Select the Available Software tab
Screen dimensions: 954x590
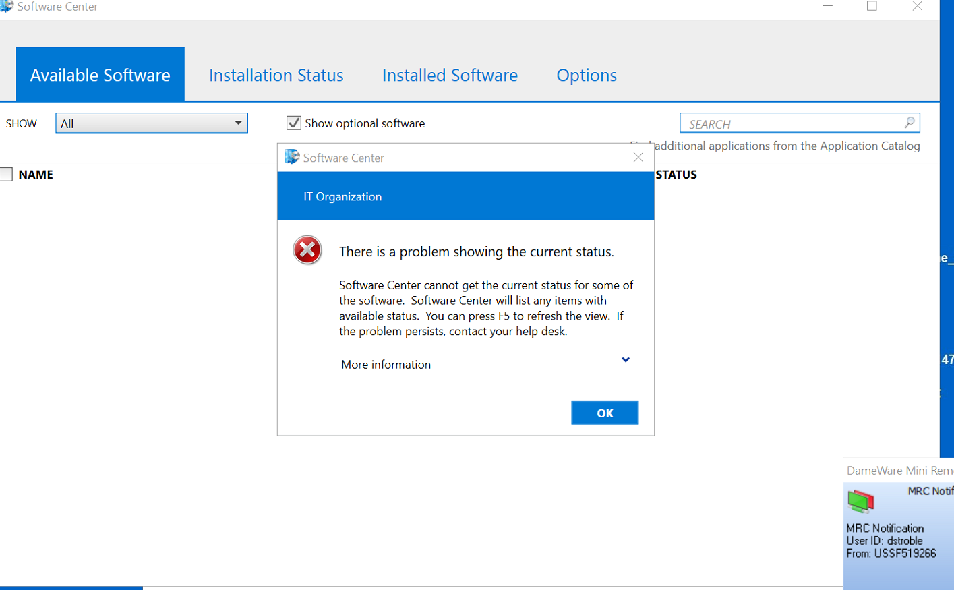click(x=100, y=76)
